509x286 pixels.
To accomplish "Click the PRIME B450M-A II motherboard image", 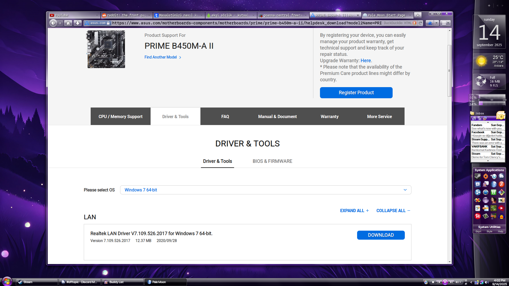I will click(x=106, y=49).
